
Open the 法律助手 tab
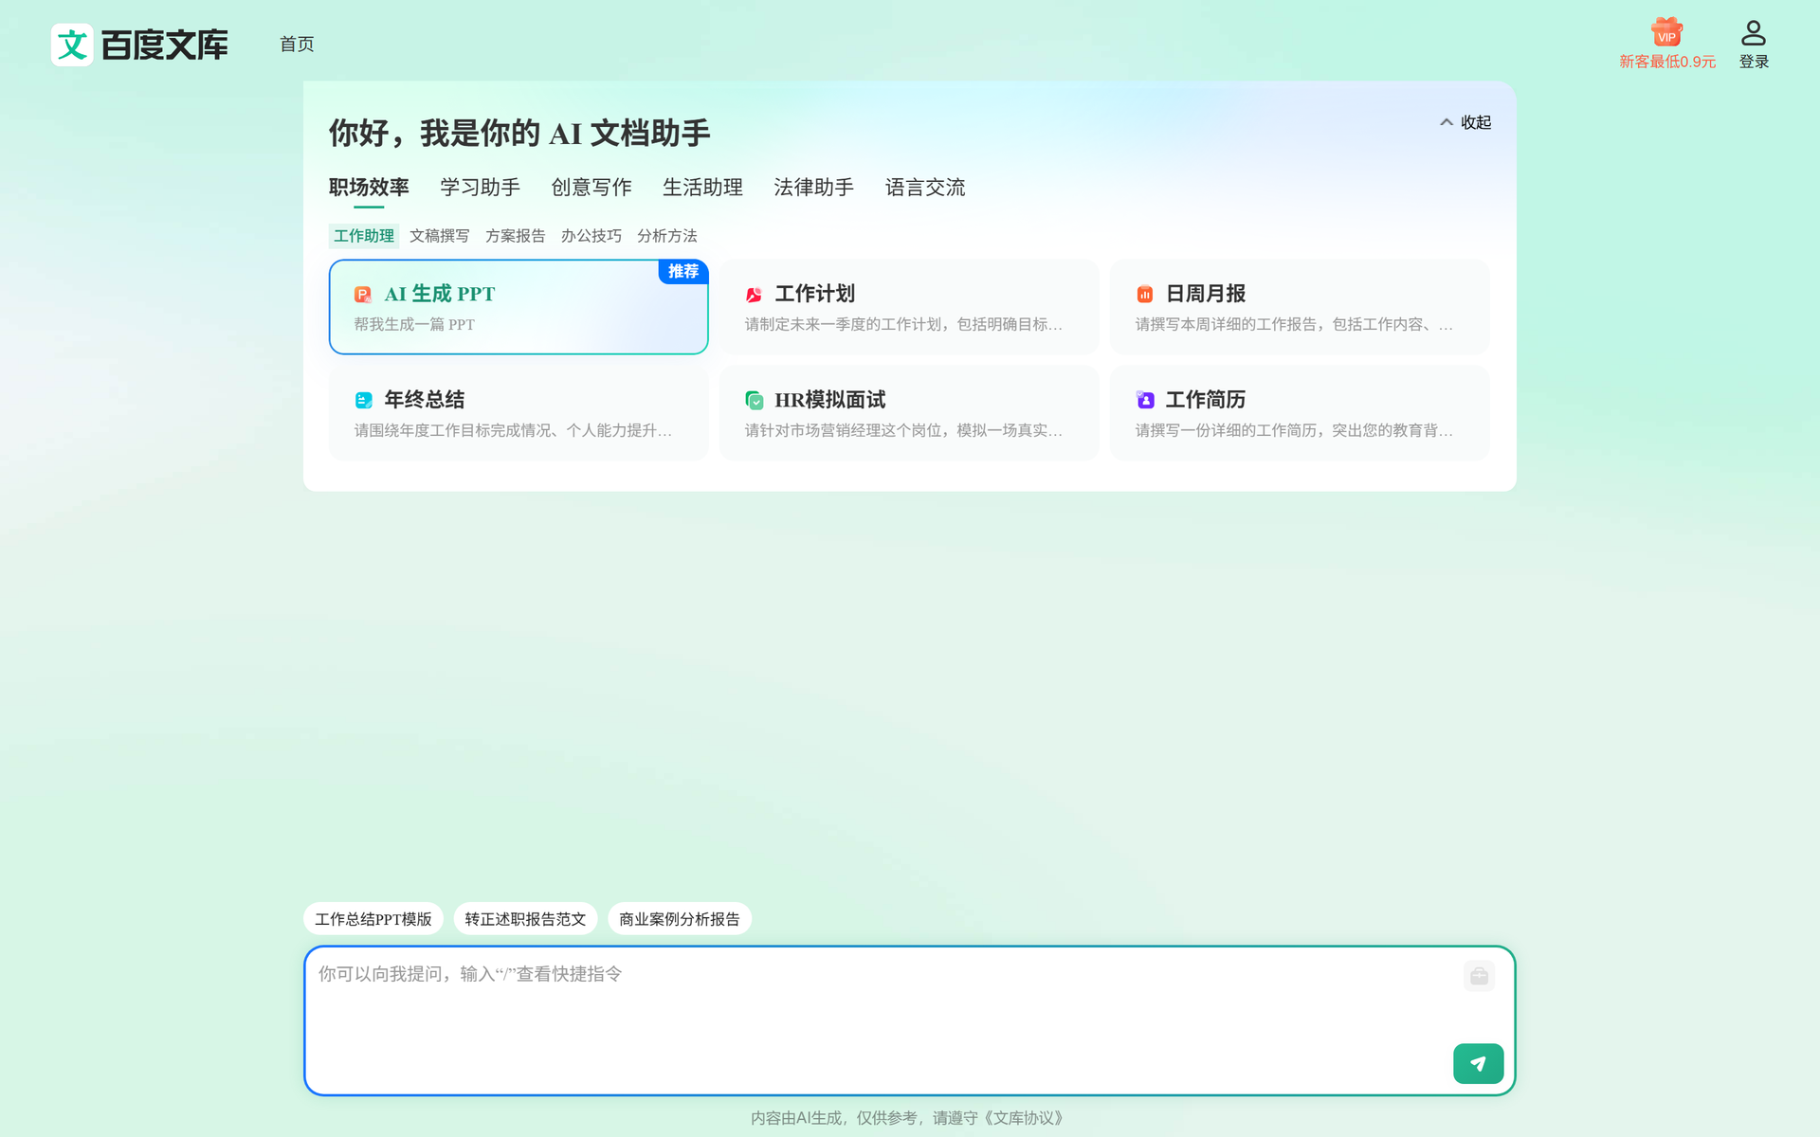(813, 188)
